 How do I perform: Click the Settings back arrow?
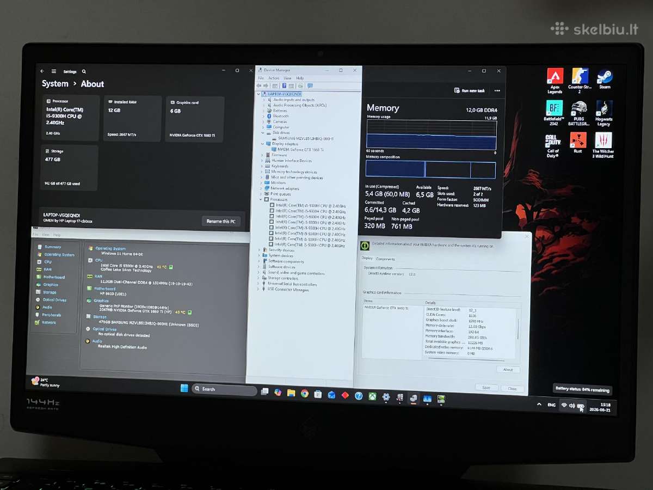pyautogui.click(x=42, y=71)
